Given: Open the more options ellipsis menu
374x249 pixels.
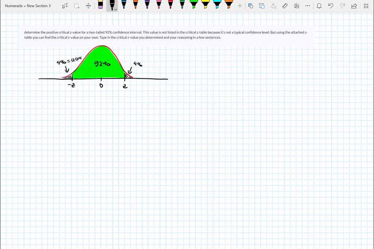Looking at the screenshot, I should (x=308, y=6).
